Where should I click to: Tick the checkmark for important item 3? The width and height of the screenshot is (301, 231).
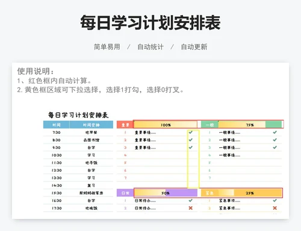191,147
